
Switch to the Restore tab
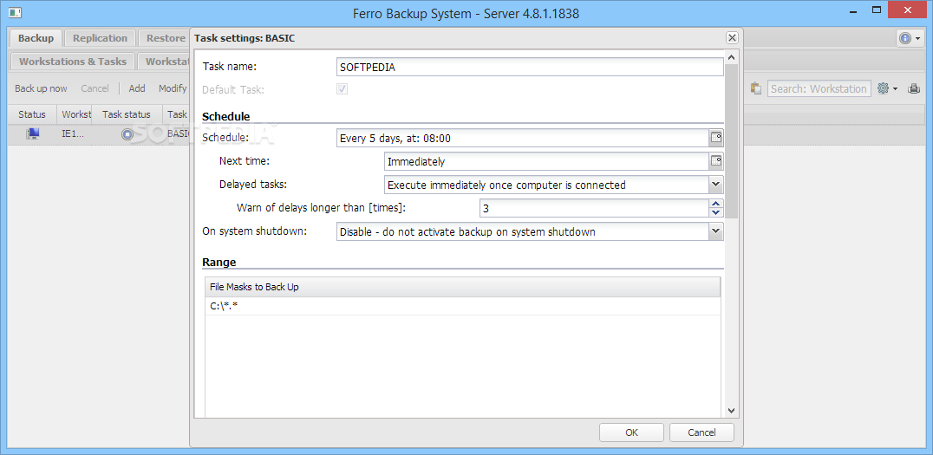165,38
